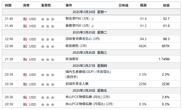Click the US flag in 初請失業金人數 row
The width and height of the screenshot is (182, 110).
(x=25, y=84)
